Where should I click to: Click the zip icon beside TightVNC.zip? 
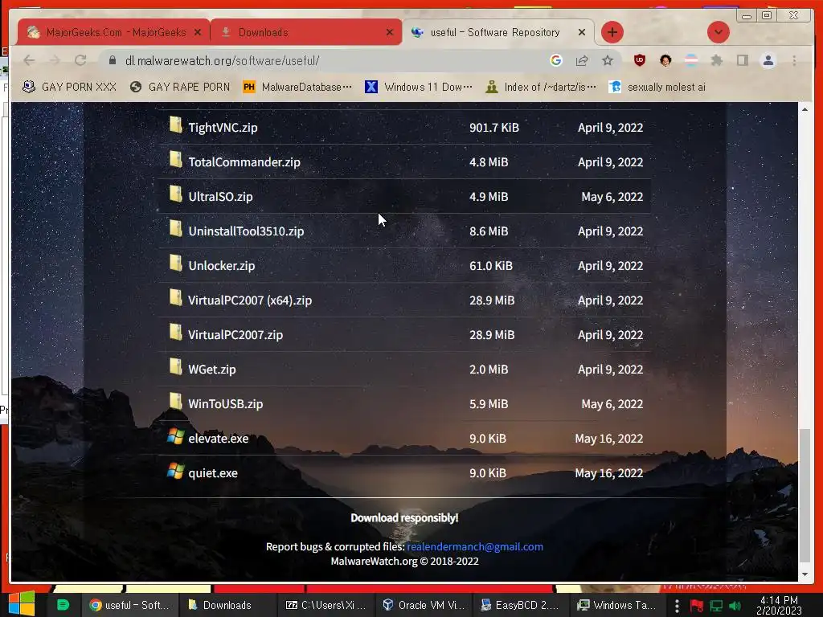pos(176,126)
